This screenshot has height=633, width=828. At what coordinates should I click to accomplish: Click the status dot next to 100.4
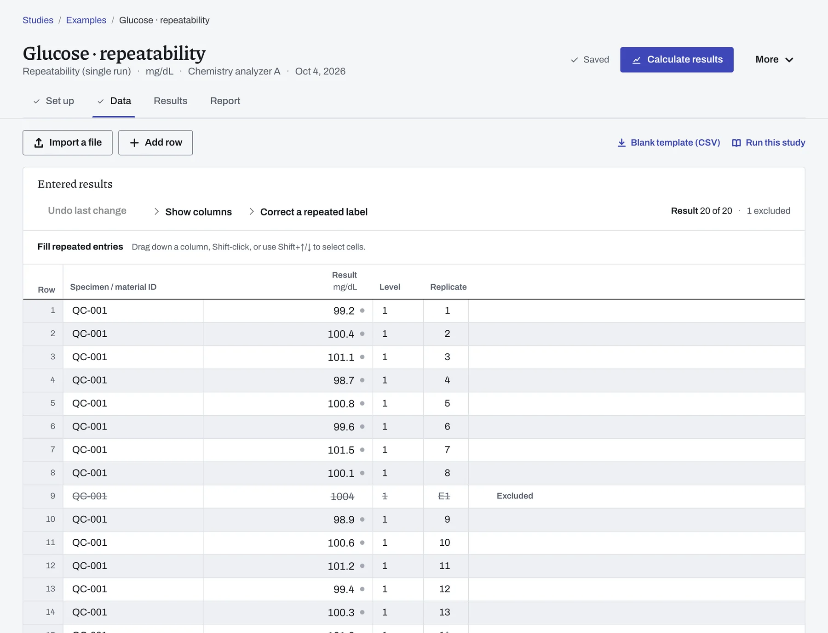[x=362, y=334]
